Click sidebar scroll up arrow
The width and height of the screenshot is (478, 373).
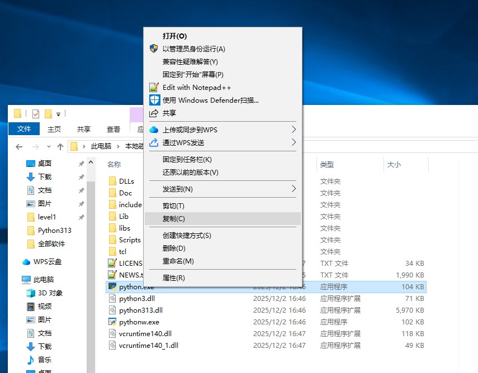click(x=91, y=162)
